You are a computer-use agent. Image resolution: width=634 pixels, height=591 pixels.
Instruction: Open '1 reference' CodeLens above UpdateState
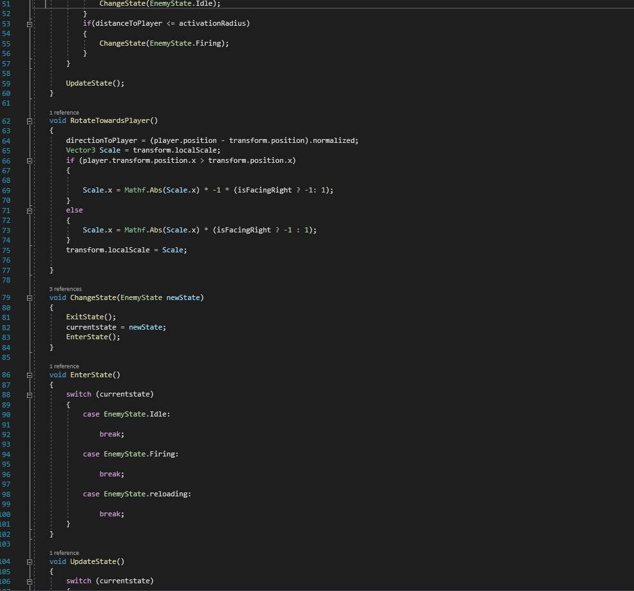64,553
